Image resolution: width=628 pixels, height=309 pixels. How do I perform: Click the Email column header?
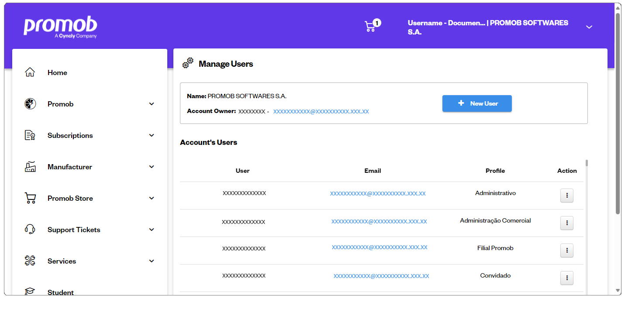click(373, 171)
